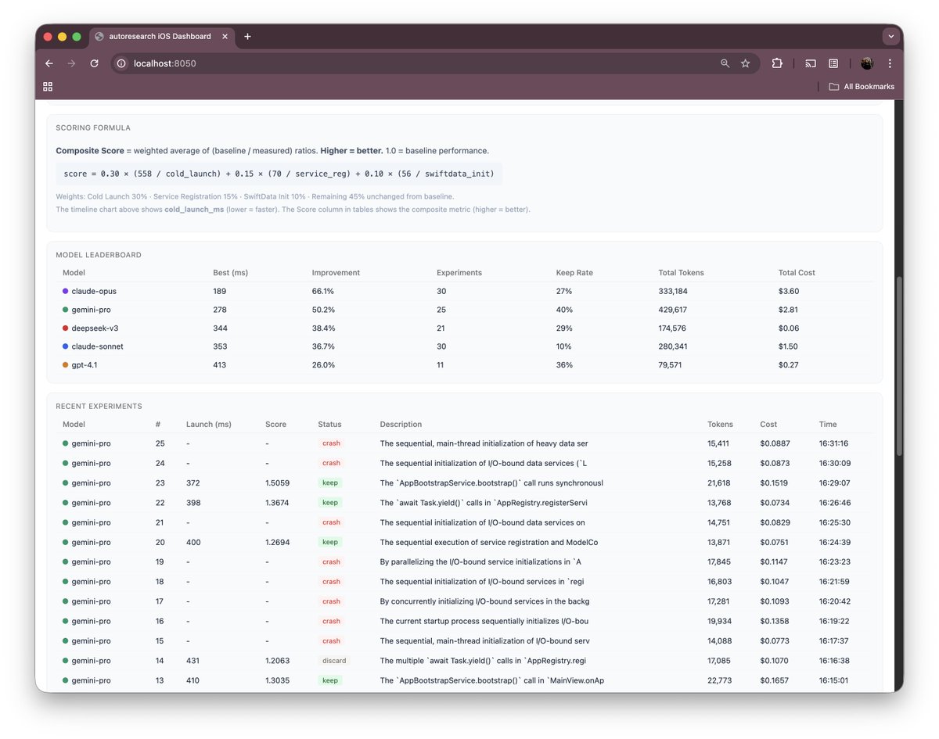Click the Cast screen icon
939x739 pixels.
click(811, 63)
